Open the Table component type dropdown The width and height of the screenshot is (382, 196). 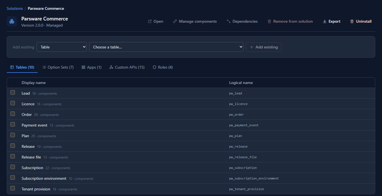tap(62, 47)
